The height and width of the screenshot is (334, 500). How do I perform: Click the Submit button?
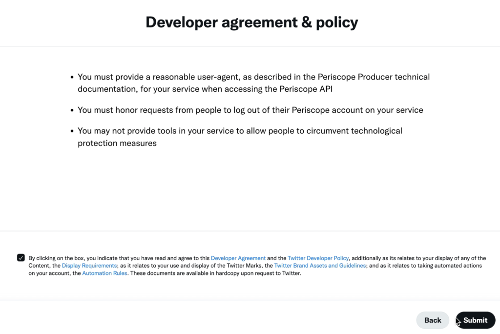click(475, 320)
